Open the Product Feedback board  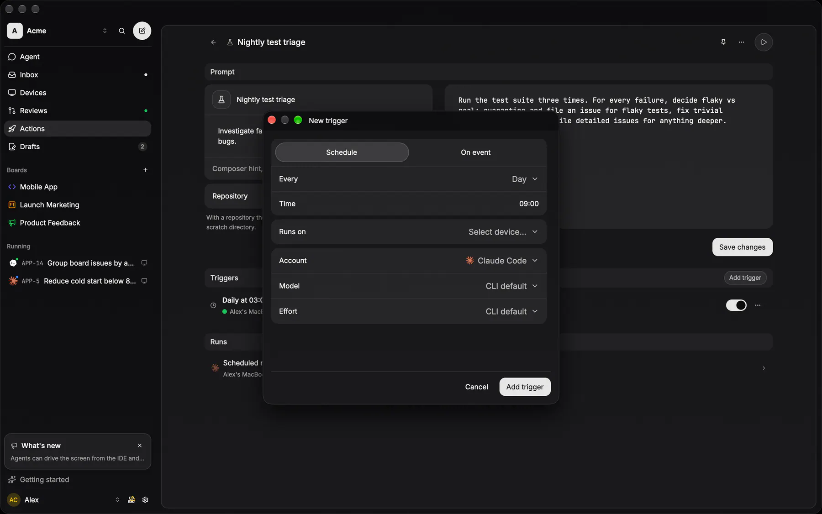click(78, 223)
